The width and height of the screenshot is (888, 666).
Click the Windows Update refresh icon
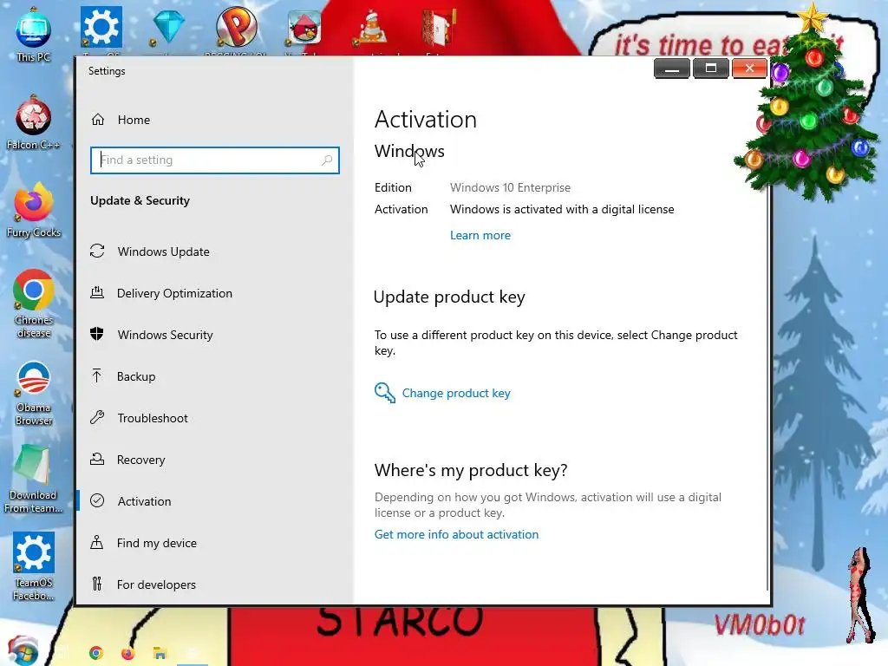coord(97,251)
